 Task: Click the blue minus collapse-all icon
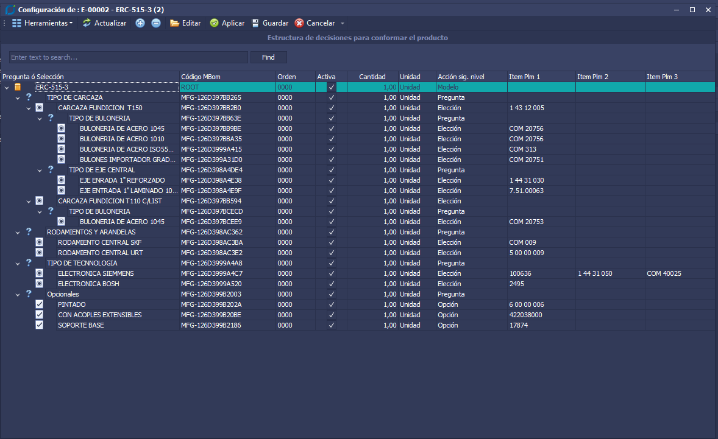click(156, 23)
